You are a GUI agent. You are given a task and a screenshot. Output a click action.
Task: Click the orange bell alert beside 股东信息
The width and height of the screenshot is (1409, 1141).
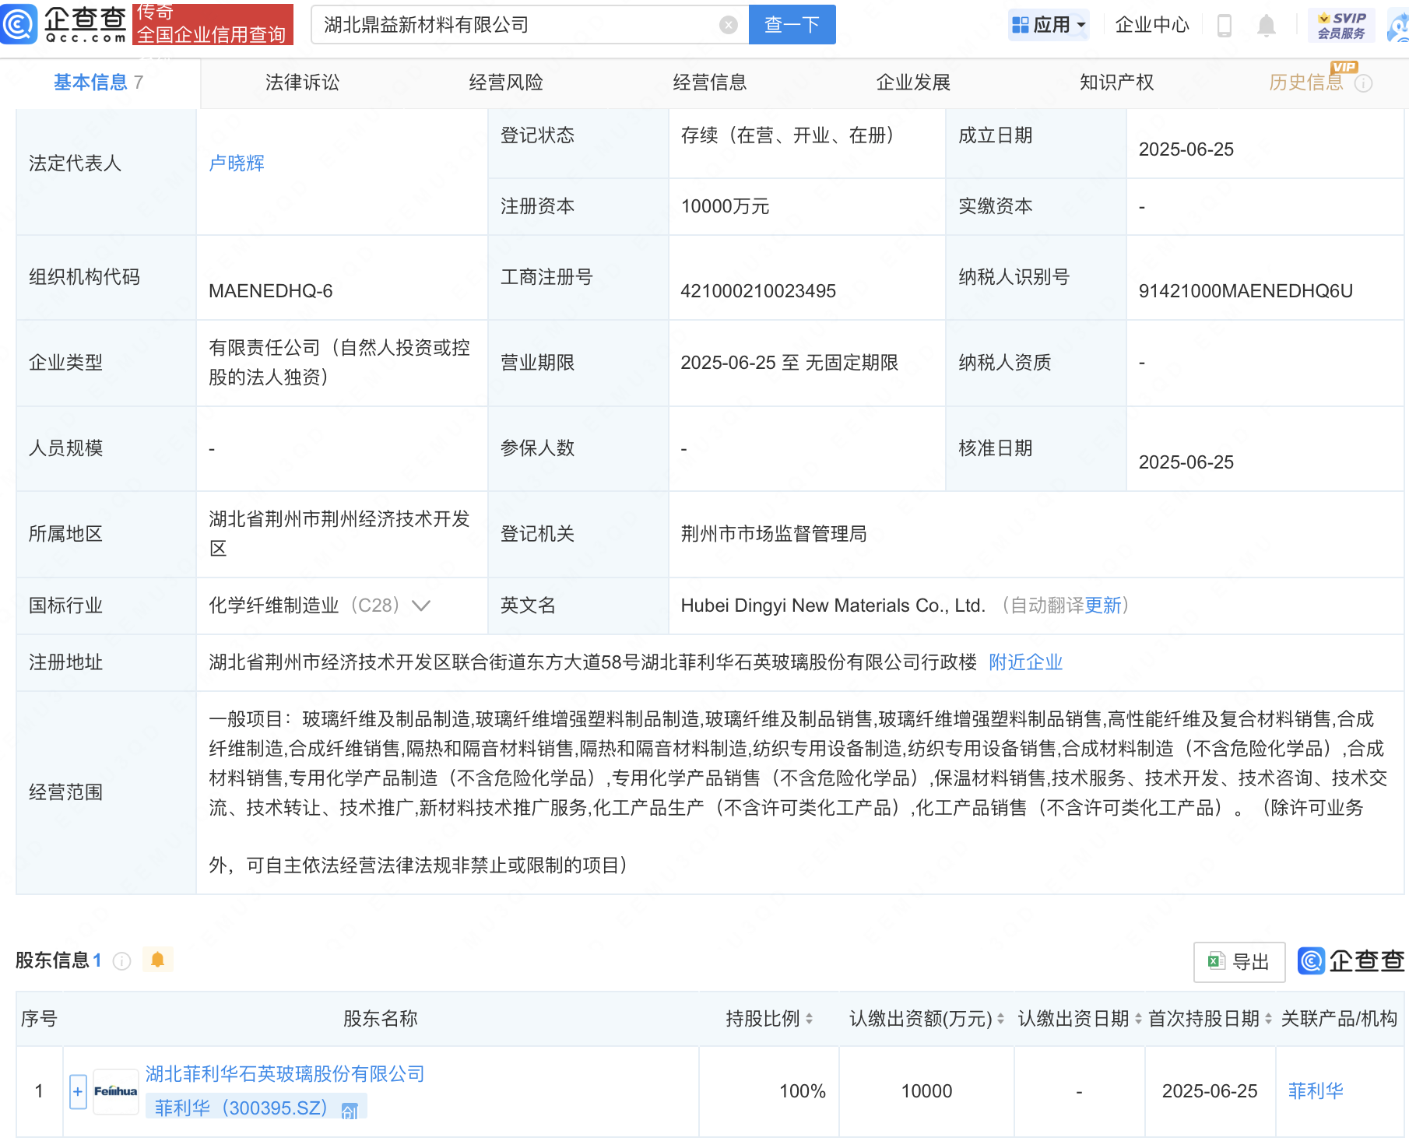pyautogui.click(x=157, y=960)
